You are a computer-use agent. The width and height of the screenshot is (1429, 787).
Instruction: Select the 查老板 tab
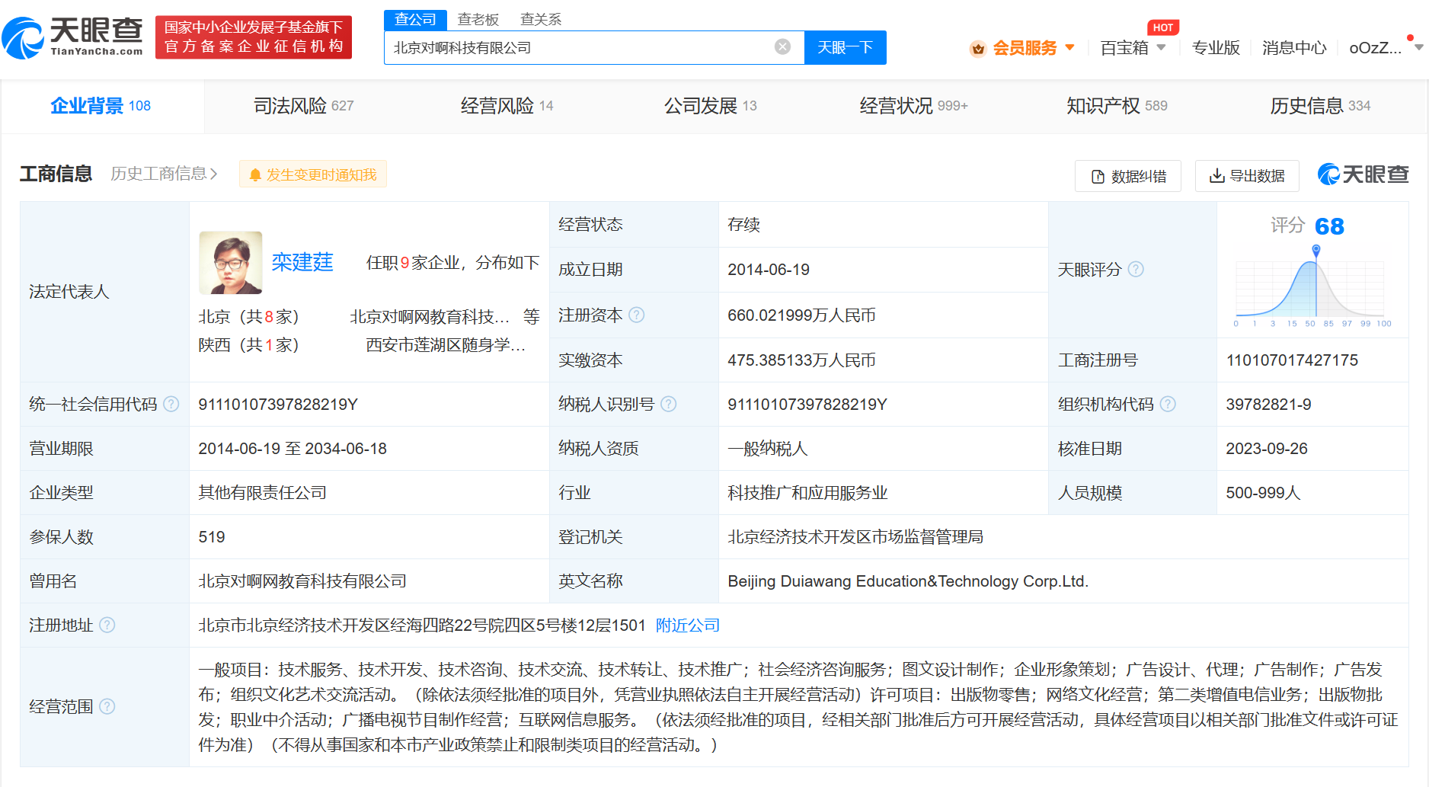tap(478, 18)
